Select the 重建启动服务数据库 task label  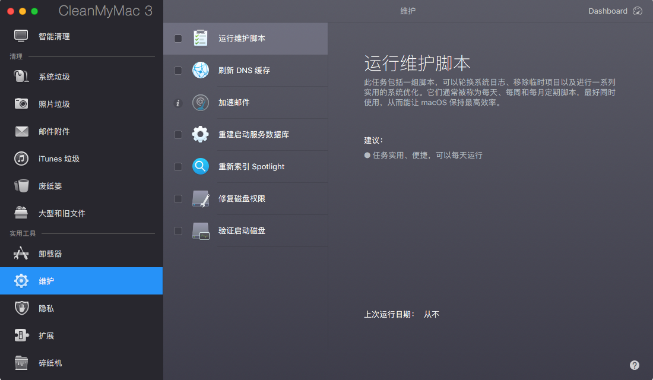pos(253,135)
